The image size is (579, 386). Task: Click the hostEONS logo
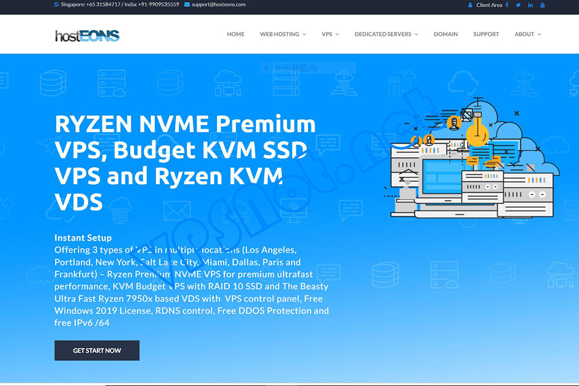(x=87, y=36)
